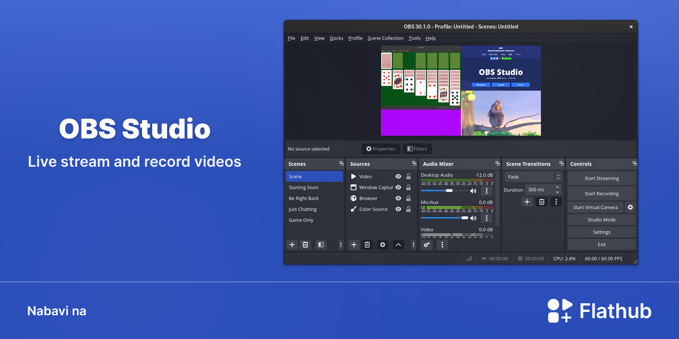Click the Browser source globe icon

click(x=354, y=198)
